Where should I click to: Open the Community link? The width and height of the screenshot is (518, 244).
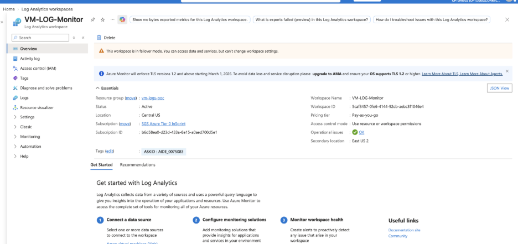[398, 236]
